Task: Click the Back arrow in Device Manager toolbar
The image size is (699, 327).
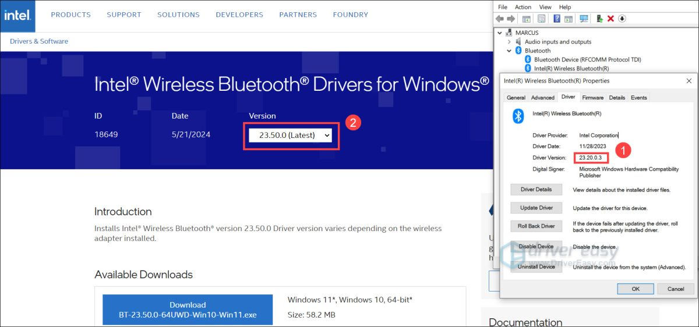Action: 501,19
